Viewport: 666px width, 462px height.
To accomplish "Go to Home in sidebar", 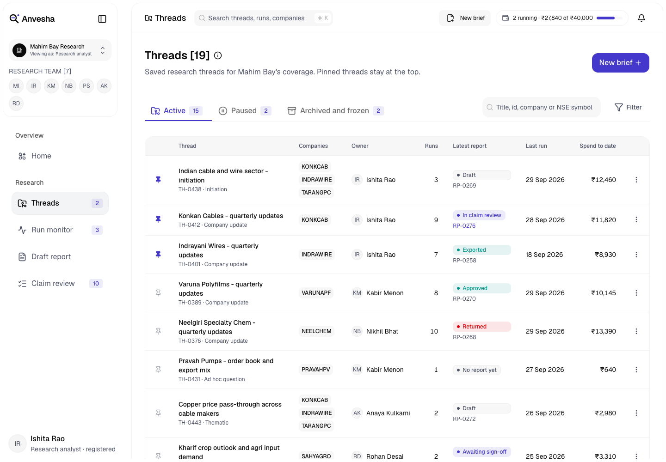I will pos(60,156).
